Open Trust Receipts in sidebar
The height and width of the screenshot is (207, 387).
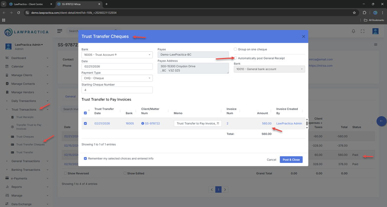[x=25, y=117]
